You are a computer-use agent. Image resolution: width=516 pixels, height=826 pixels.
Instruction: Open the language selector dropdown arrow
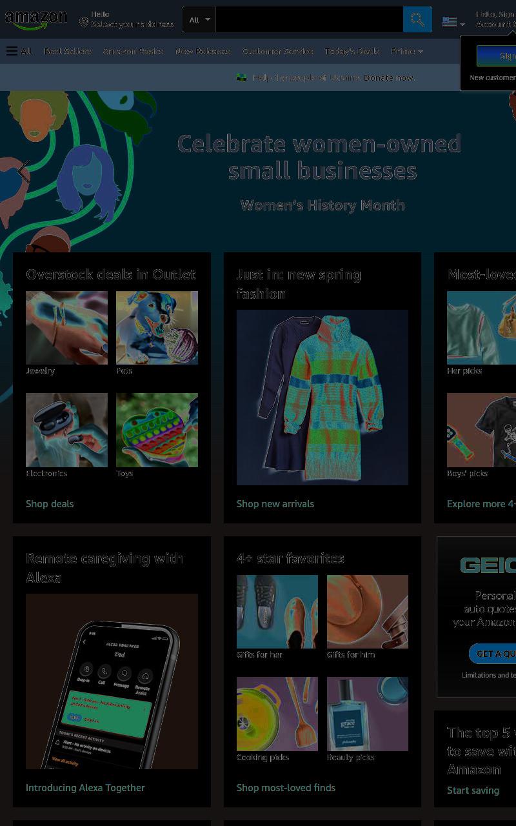tap(462, 25)
